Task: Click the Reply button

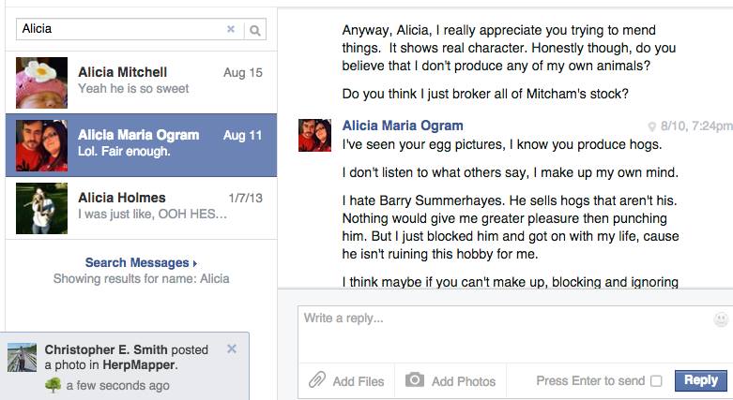Action: click(x=701, y=380)
